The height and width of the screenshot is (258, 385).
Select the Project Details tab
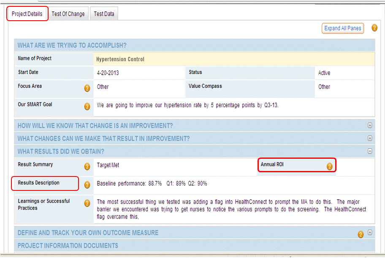coord(27,14)
